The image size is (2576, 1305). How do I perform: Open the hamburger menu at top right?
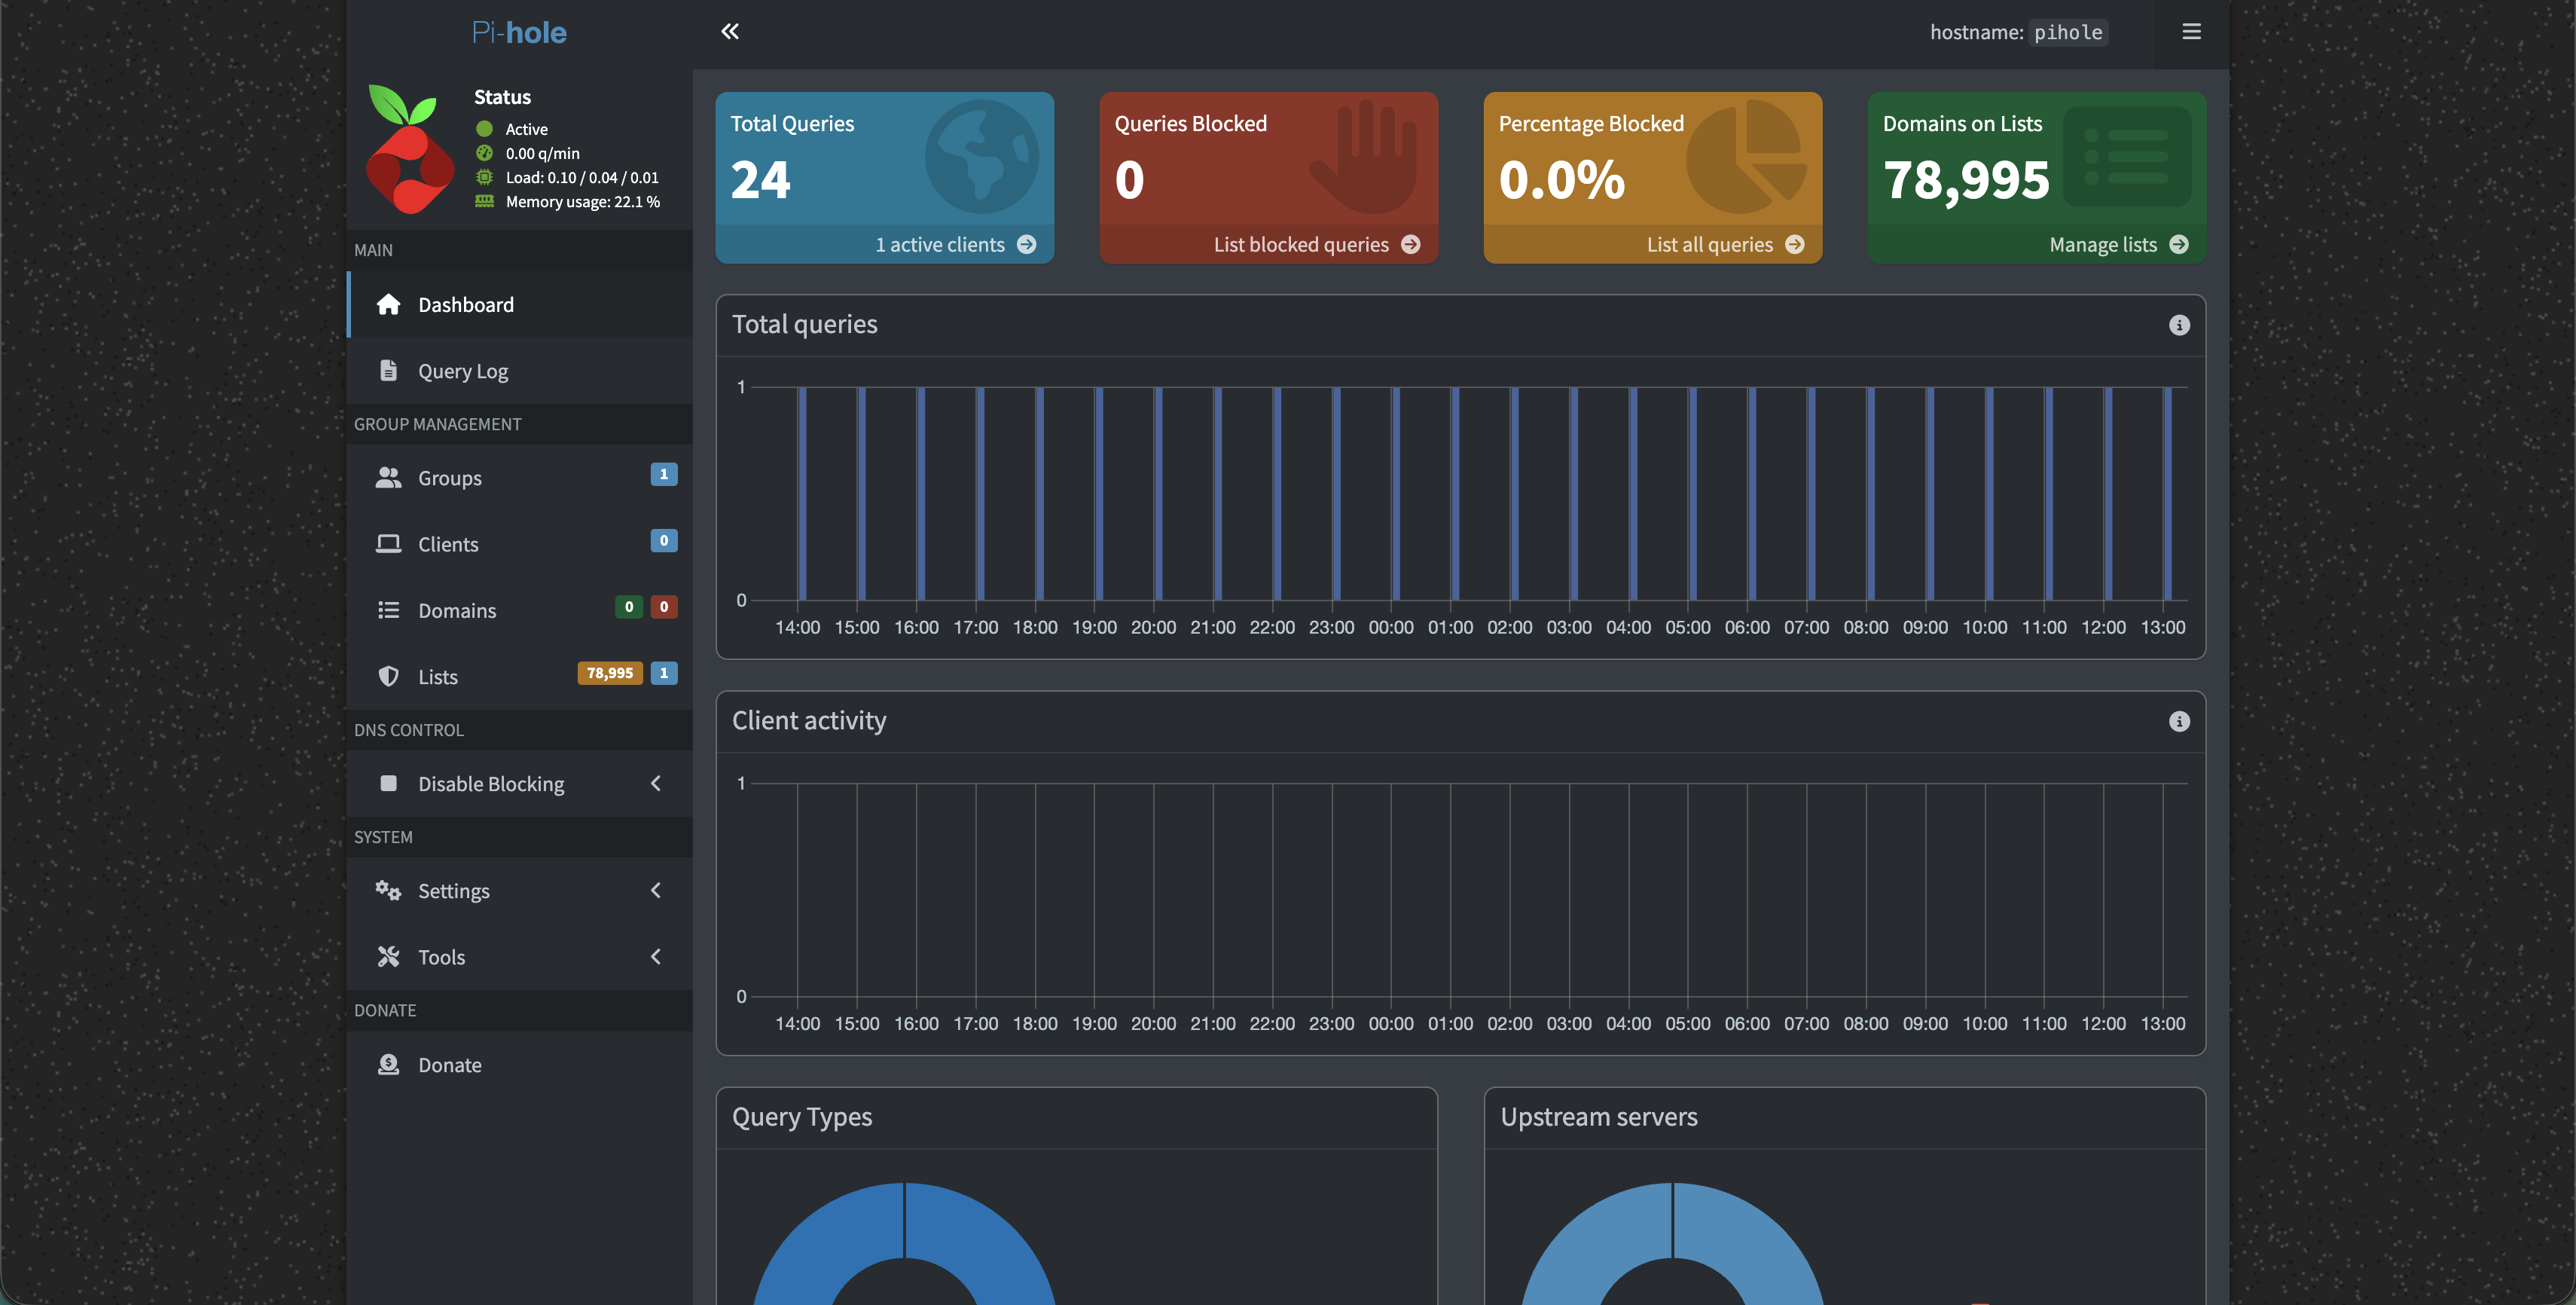pyautogui.click(x=2191, y=32)
